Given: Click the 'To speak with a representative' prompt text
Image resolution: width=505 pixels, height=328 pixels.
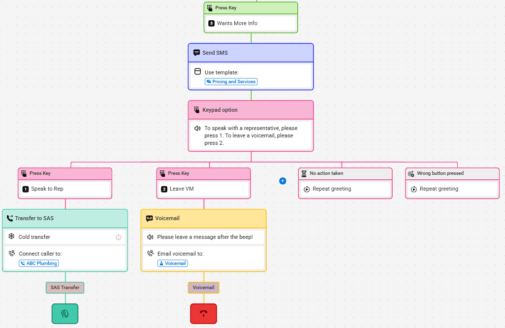Looking at the screenshot, I should coord(251,135).
